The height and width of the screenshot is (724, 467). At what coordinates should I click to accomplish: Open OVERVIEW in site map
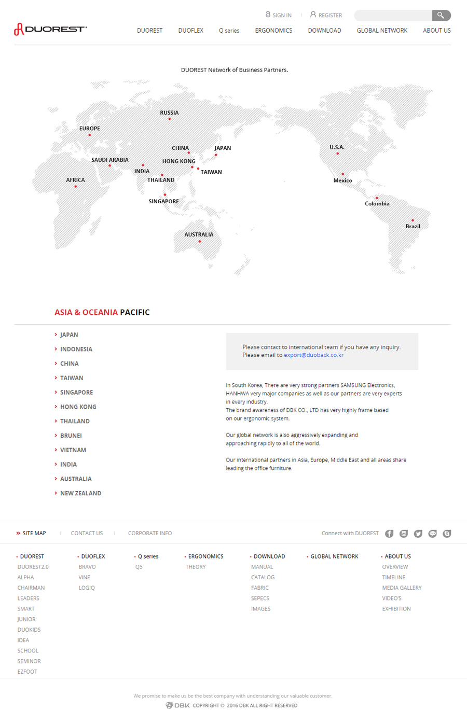[x=395, y=567]
